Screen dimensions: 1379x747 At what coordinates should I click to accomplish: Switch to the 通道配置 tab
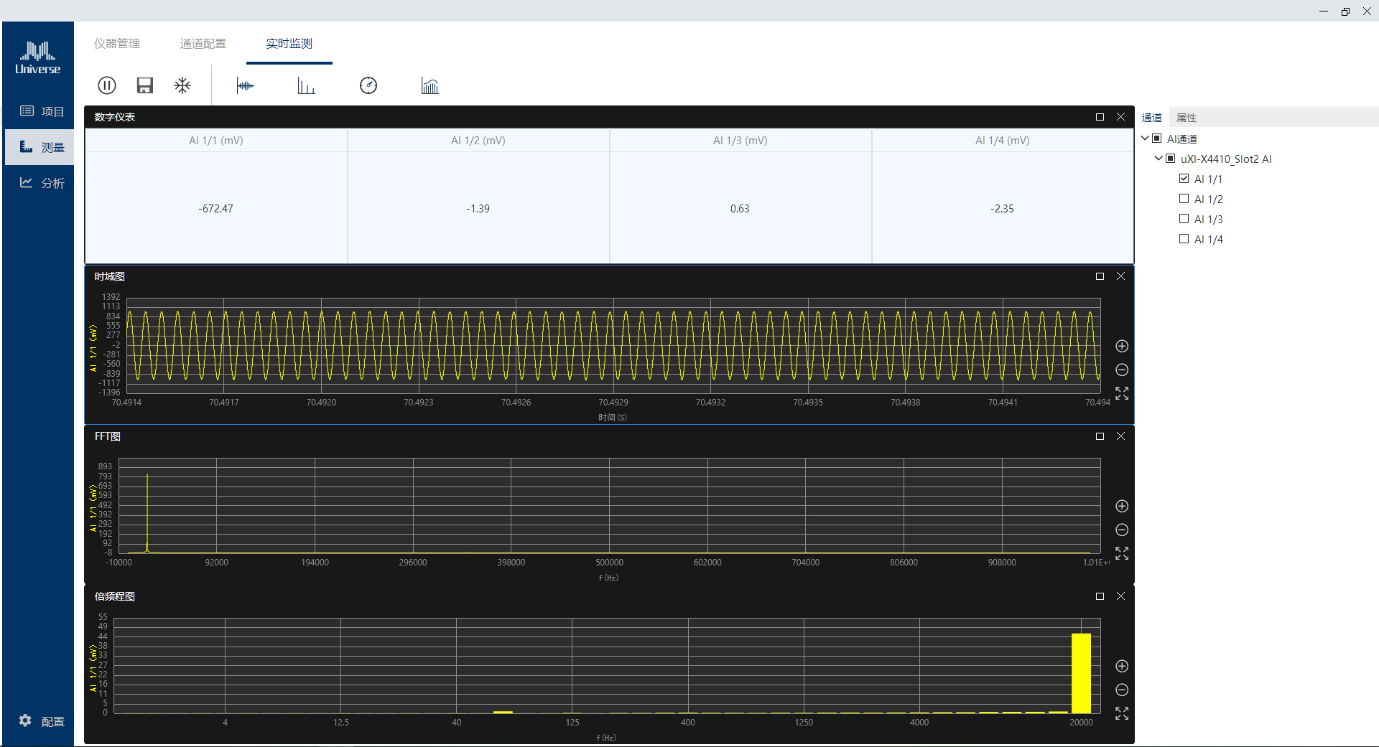pyautogui.click(x=203, y=44)
